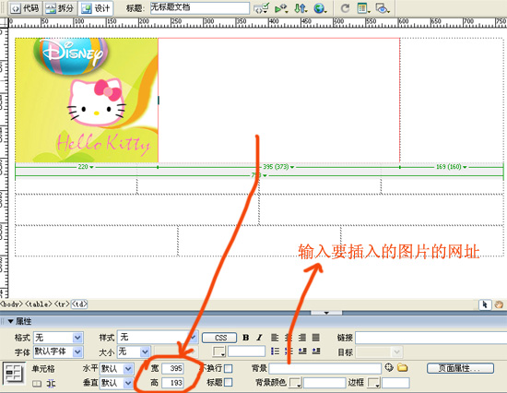The image size is (507, 393).
Task: Enable the 不换行 no-wrap checkbox
Action: pos(229,368)
